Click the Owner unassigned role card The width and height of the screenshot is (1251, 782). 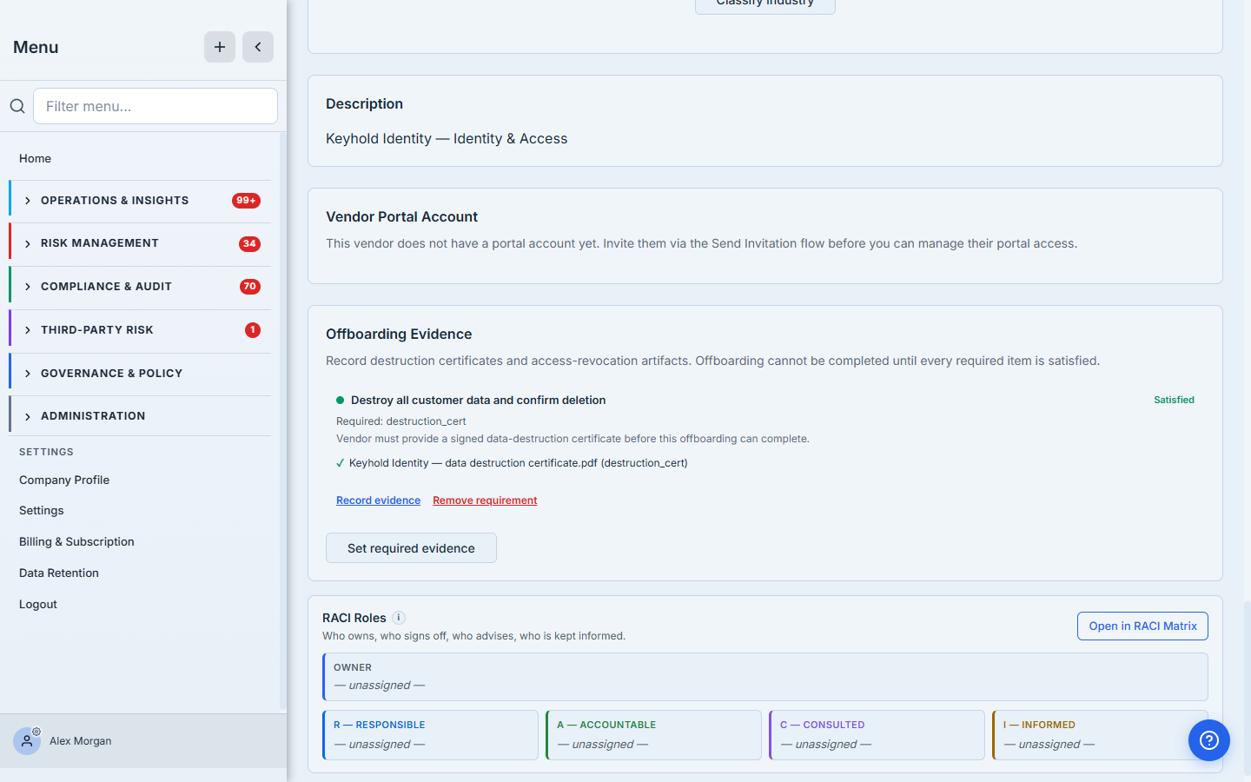pos(765,677)
